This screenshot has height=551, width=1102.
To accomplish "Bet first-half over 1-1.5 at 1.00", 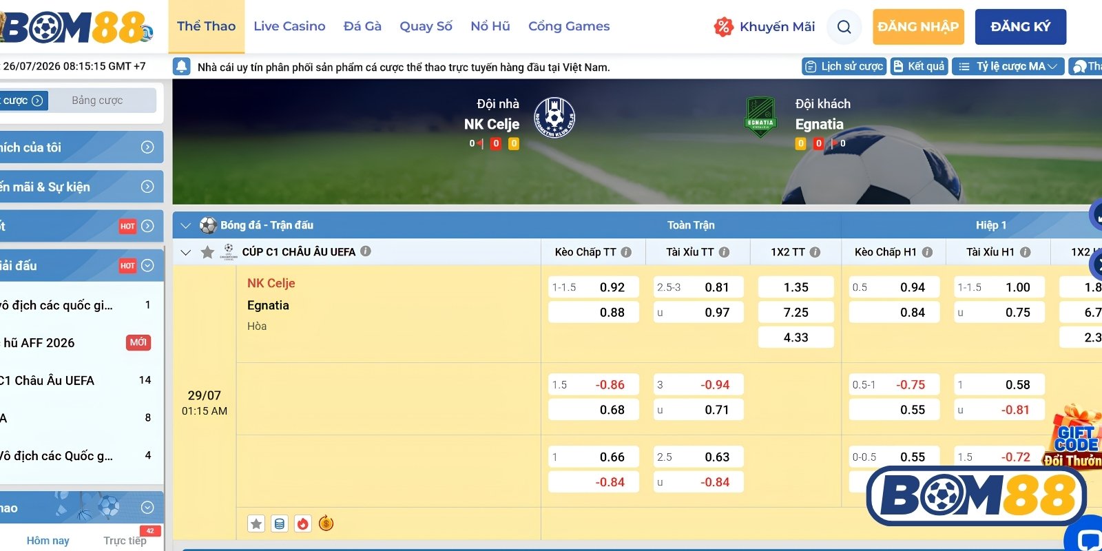I will tap(999, 287).
